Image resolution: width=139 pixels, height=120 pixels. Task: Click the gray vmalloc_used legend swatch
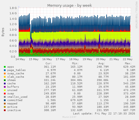click(x=5, y=97)
